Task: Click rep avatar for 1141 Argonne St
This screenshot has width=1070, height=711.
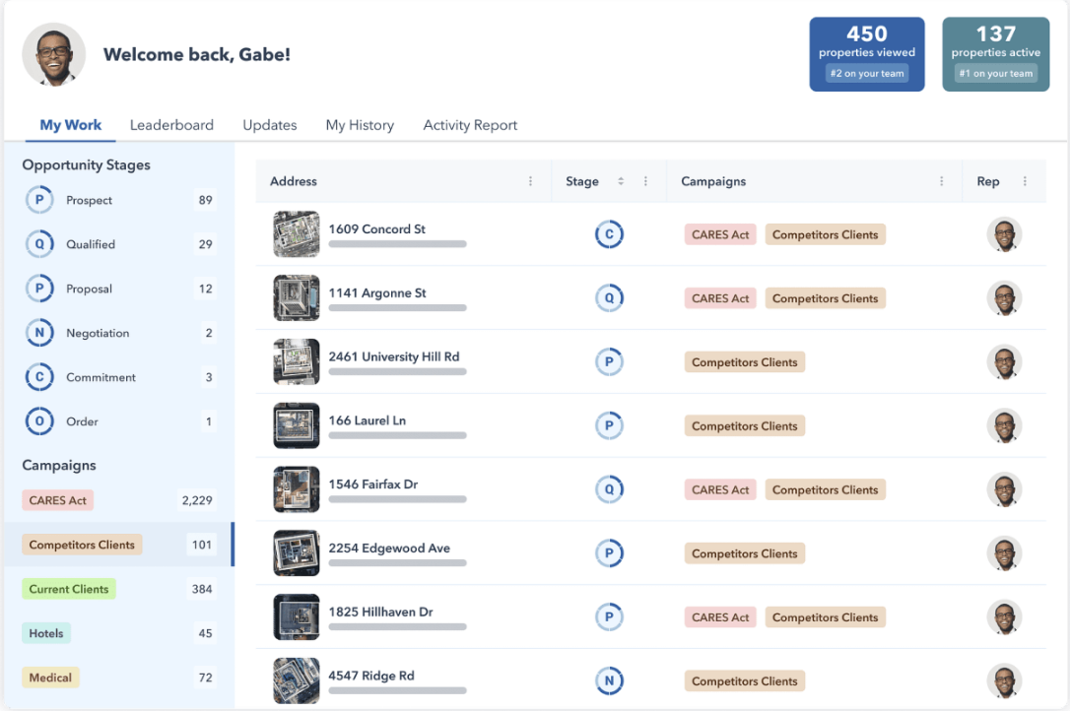Action: (x=1004, y=298)
